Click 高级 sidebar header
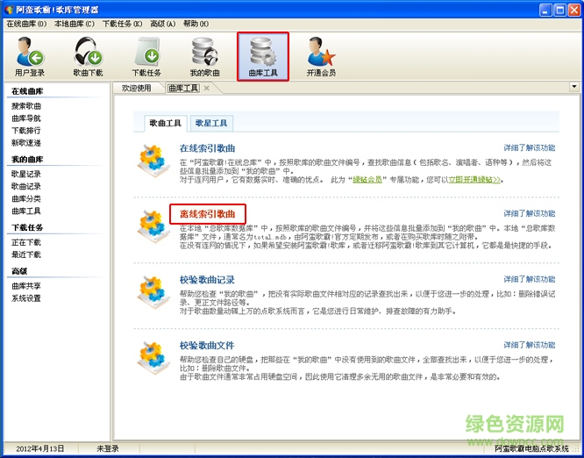 tap(19, 271)
